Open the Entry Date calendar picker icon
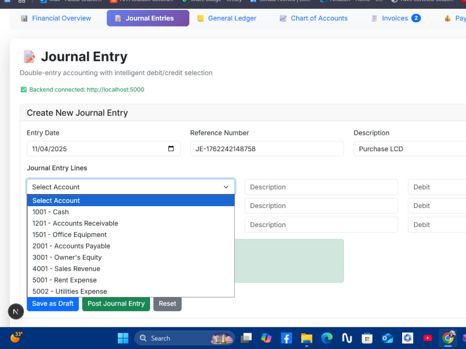Screen dimensions: 466x349 click(171, 148)
